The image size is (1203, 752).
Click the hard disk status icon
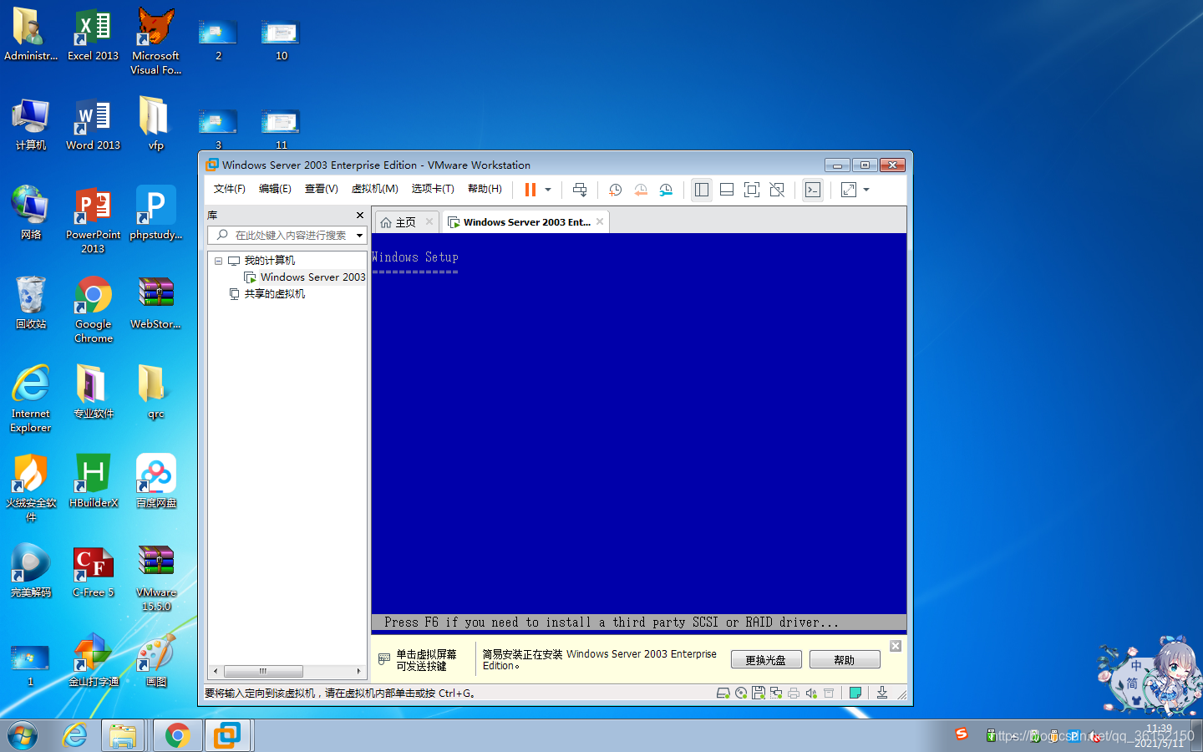723,693
